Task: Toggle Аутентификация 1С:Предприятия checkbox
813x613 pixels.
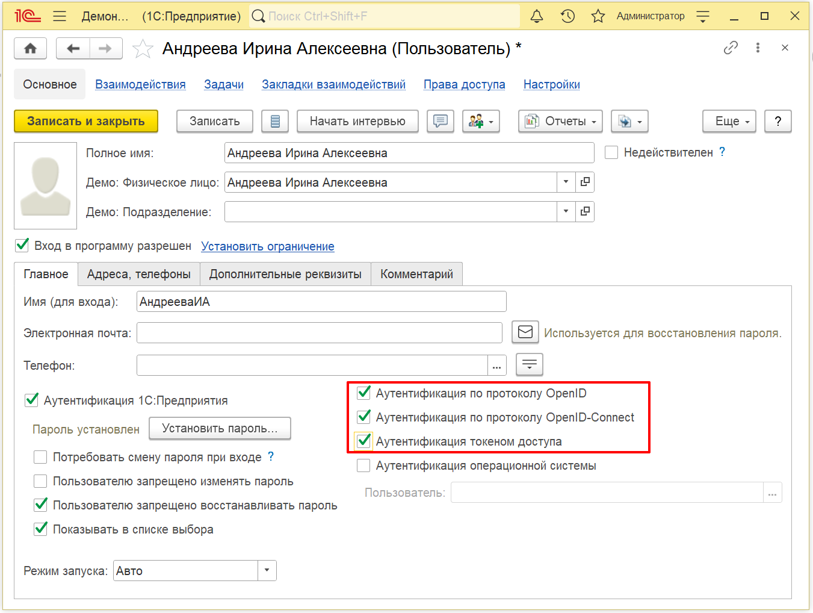Action: click(32, 400)
